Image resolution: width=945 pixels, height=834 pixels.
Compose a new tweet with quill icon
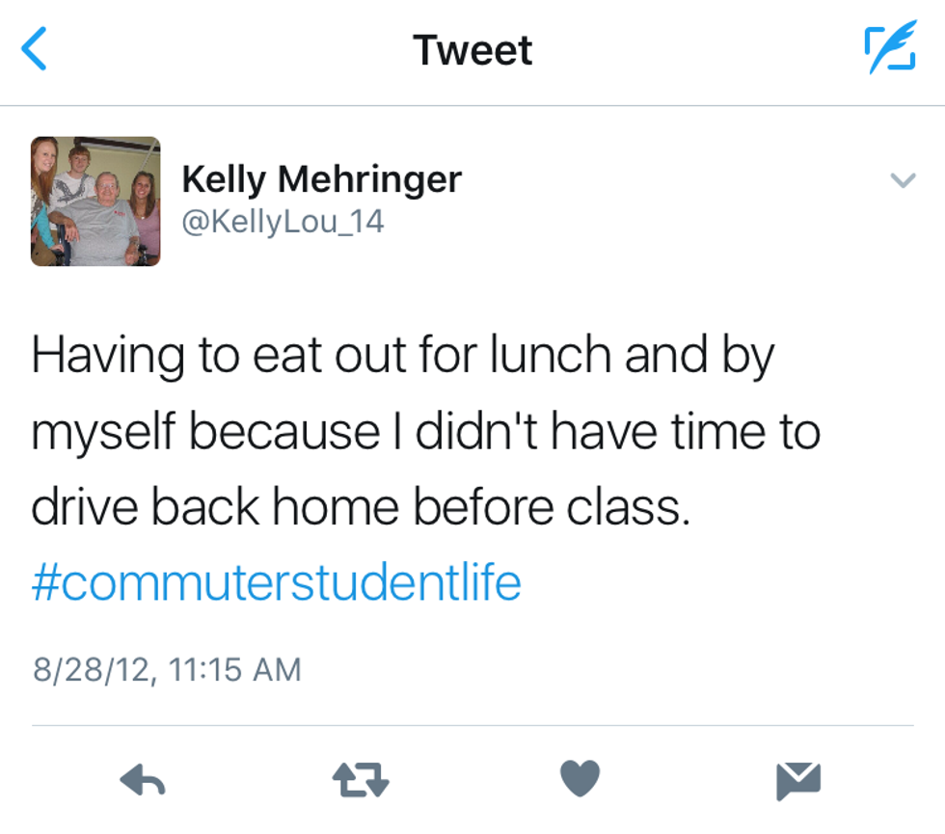[x=889, y=50]
